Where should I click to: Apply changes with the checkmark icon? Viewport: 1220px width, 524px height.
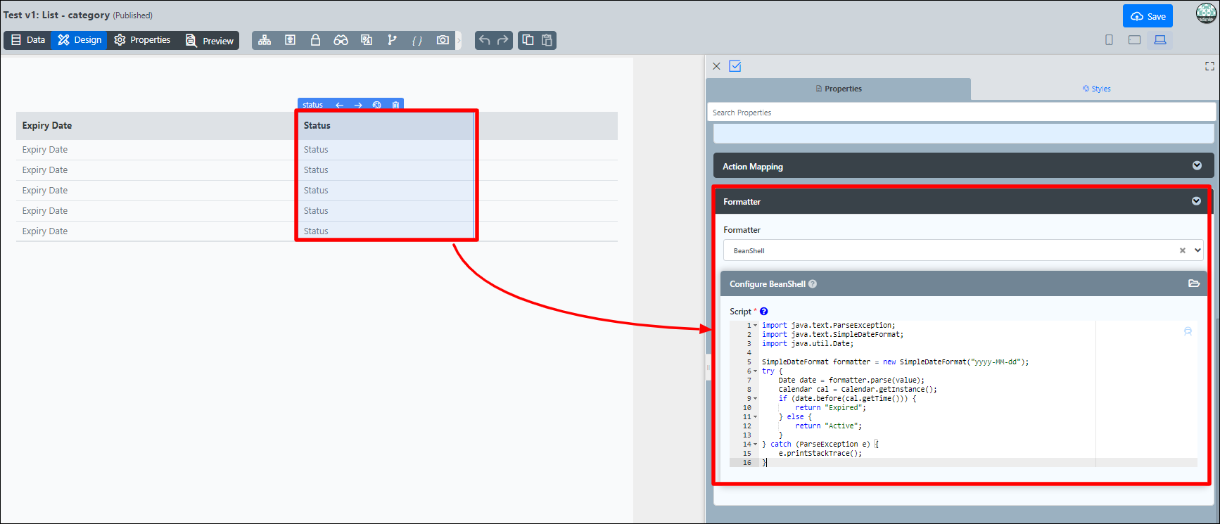(735, 66)
